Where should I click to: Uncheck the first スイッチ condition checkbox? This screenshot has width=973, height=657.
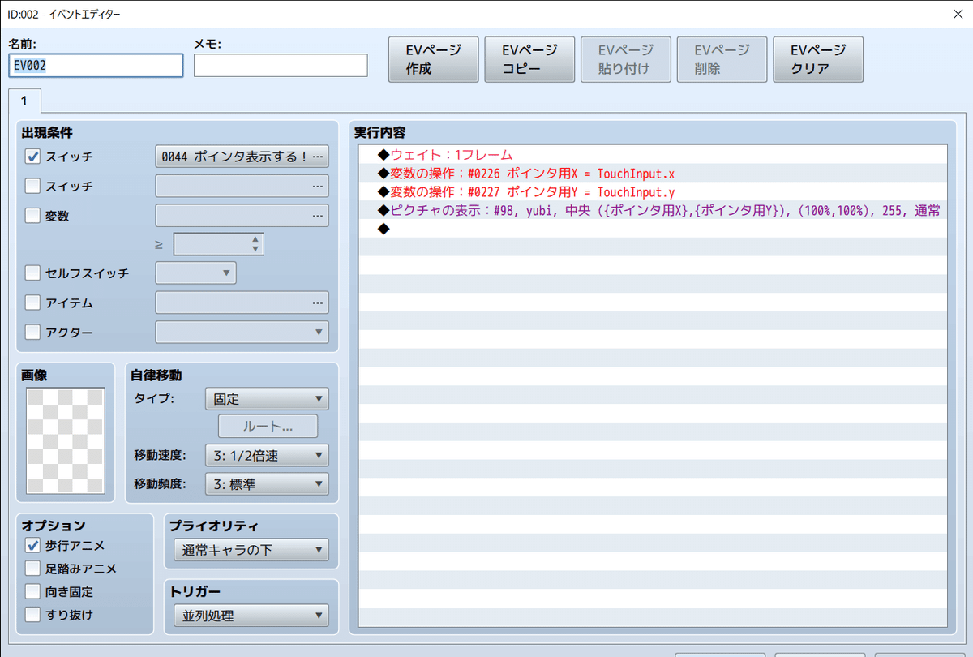coord(33,157)
